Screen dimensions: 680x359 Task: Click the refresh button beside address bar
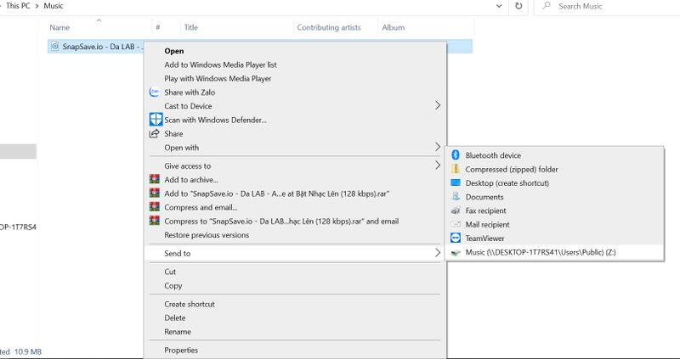tap(518, 7)
